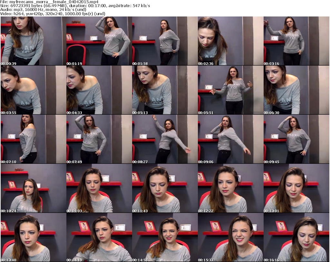
Task: Select the frame at 00:01:19
Action: [99, 41]
